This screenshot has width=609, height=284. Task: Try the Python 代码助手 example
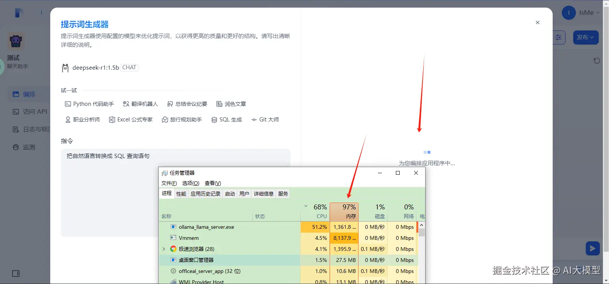pyautogui.click(x=89, y=104)
